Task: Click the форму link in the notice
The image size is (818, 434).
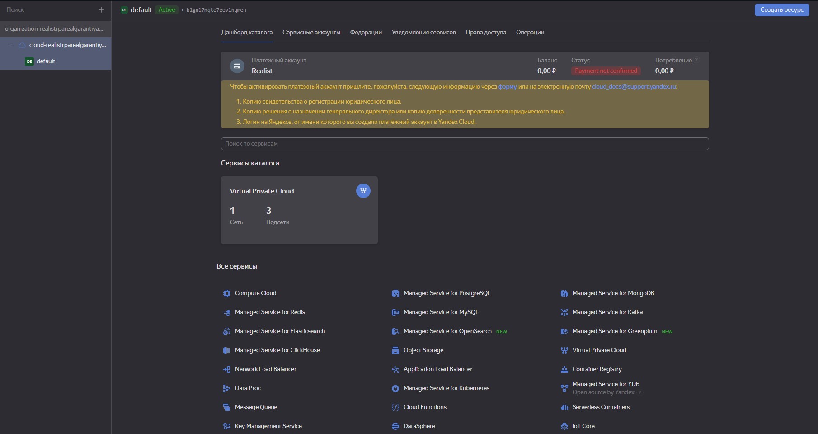Action: point(507,86)
